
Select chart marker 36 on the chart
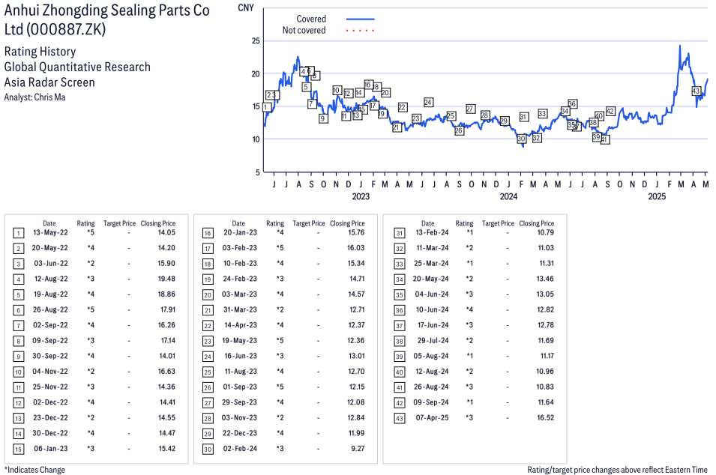click(x=572, y=104)
